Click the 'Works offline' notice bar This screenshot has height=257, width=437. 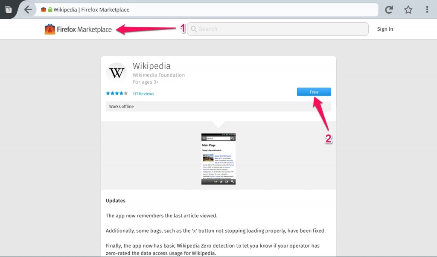[x=218, y=106]
